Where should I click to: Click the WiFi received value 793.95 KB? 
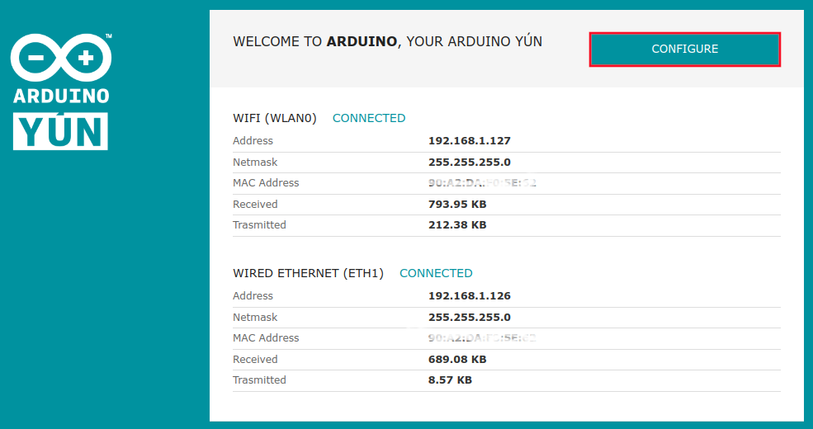pos(456,205)
